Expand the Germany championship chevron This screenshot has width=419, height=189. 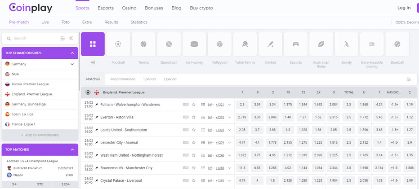tap(72, 64)
